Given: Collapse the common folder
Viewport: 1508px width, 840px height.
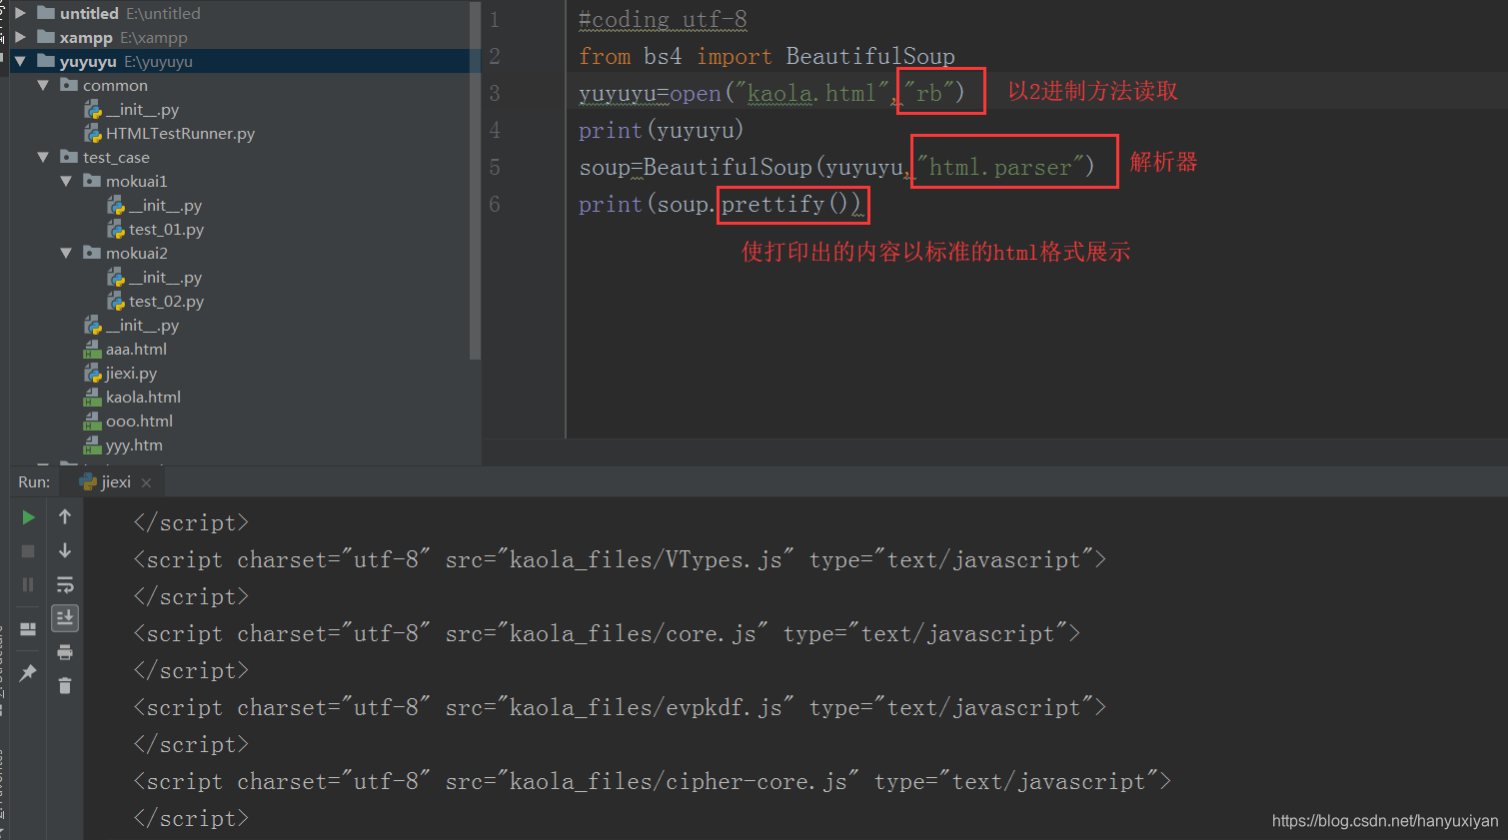Looking at the screenshot, I should click(x=43, y=85).
